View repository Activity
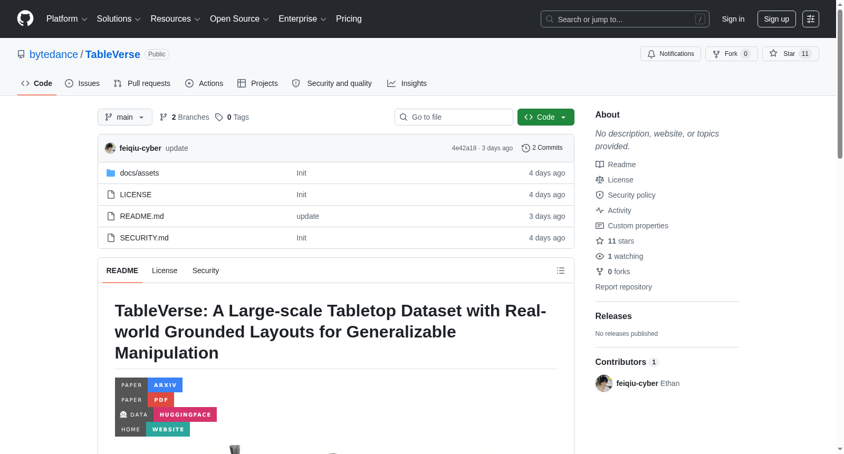 point(613,210)
